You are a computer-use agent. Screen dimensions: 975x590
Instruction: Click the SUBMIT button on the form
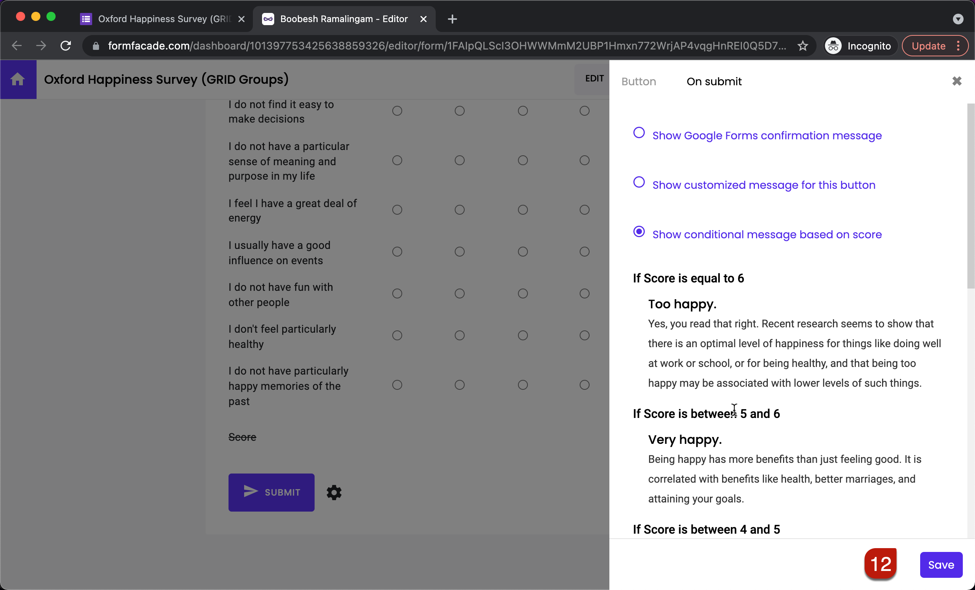click(271, 492)
